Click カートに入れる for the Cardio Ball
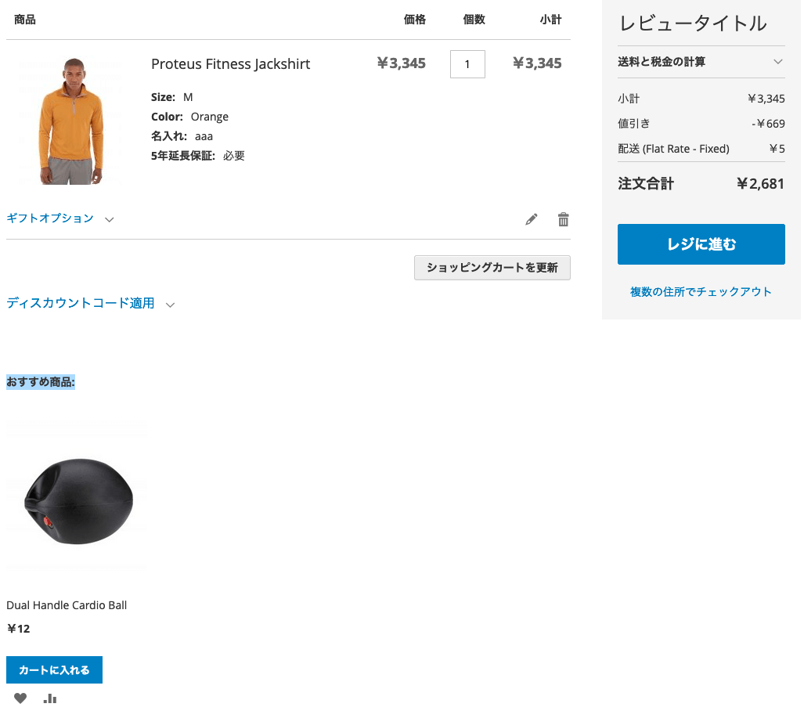804x718 pixels. tap(53, 669)
